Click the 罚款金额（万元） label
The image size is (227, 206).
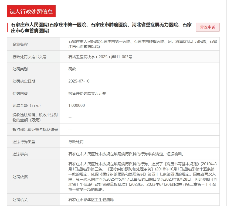pos(26,105)
